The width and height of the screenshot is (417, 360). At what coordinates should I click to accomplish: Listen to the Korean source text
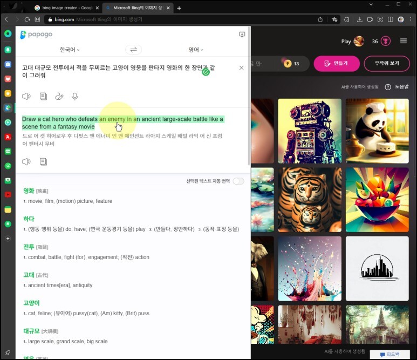(x=26, y=96)
